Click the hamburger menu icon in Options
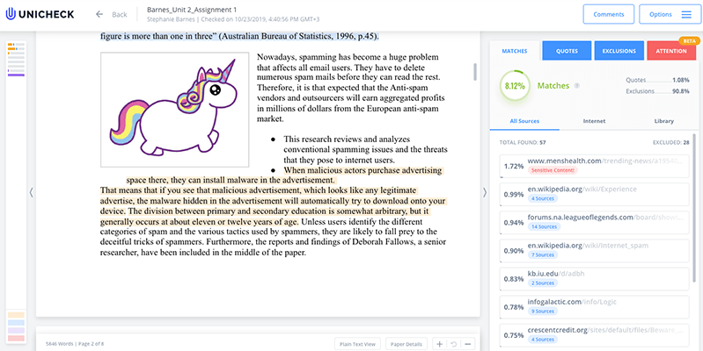 [x=686, y=14]
